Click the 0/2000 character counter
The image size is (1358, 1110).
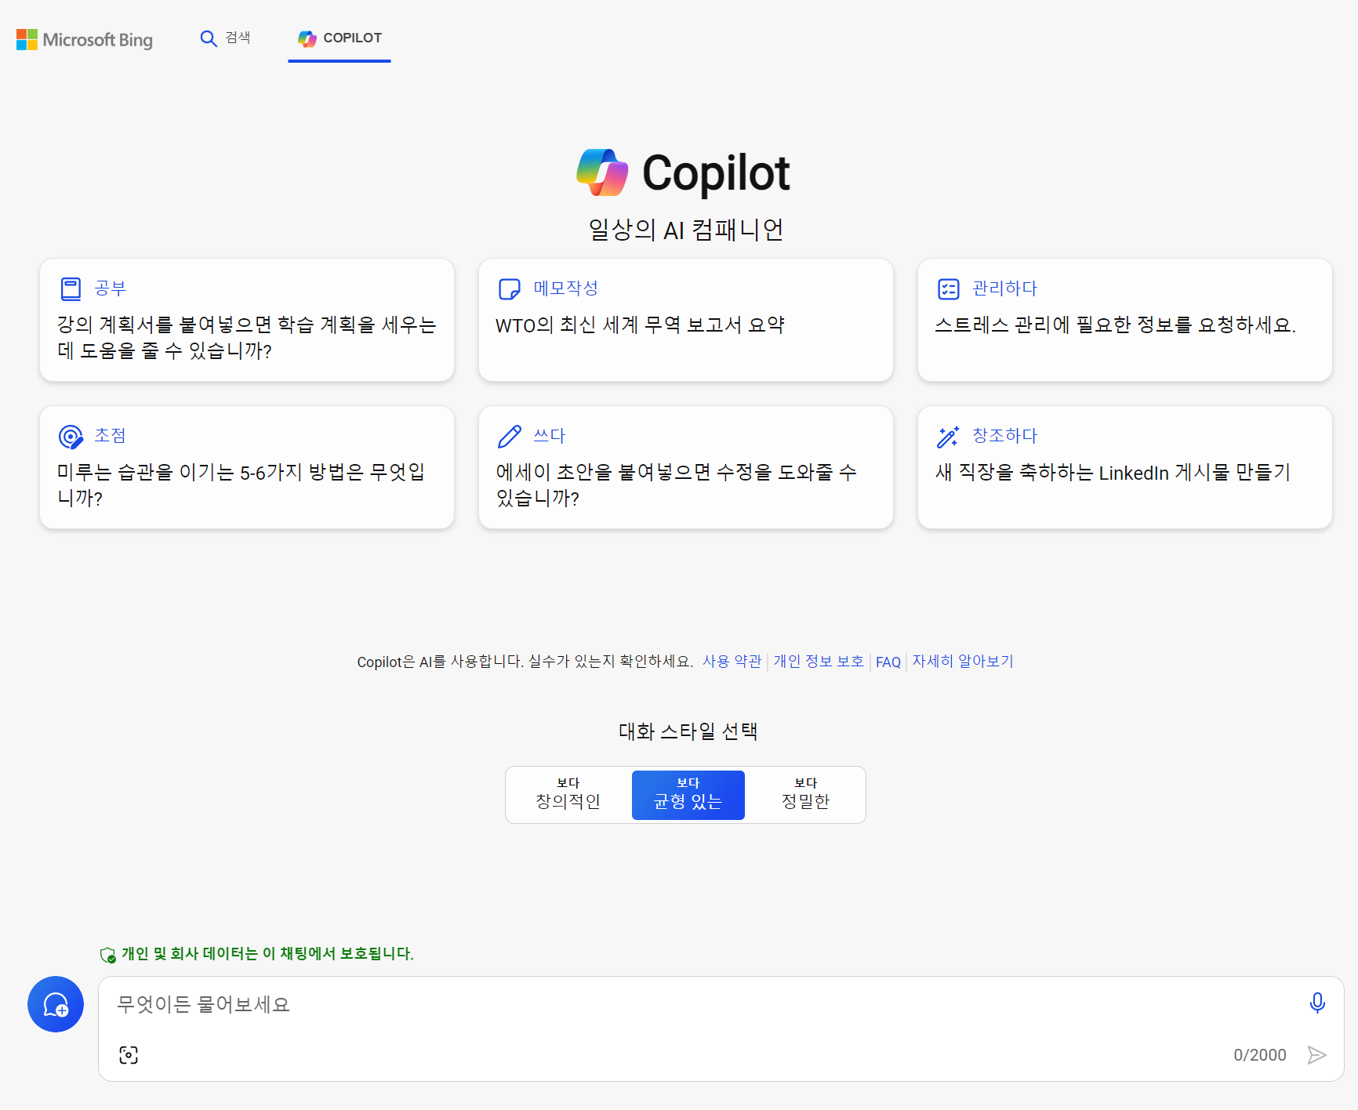coord(1260,1055)
